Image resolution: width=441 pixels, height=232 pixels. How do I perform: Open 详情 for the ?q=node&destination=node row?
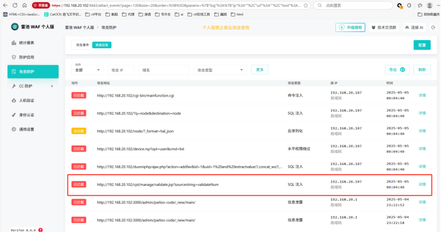click(x=422, y=113)
